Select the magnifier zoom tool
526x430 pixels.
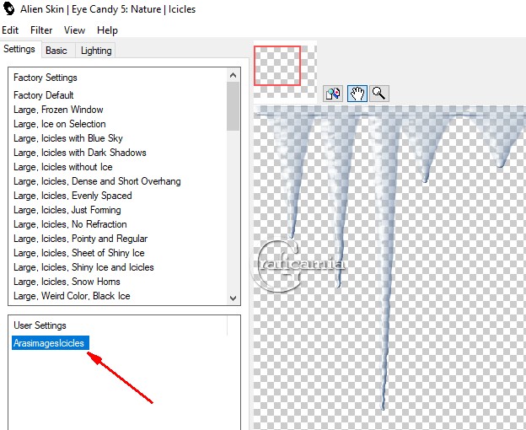(379, 94)
